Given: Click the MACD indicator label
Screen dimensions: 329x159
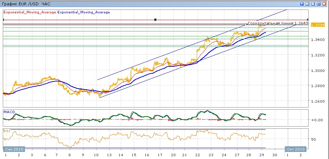Looking at the screenshot, I should coord(9,112).
